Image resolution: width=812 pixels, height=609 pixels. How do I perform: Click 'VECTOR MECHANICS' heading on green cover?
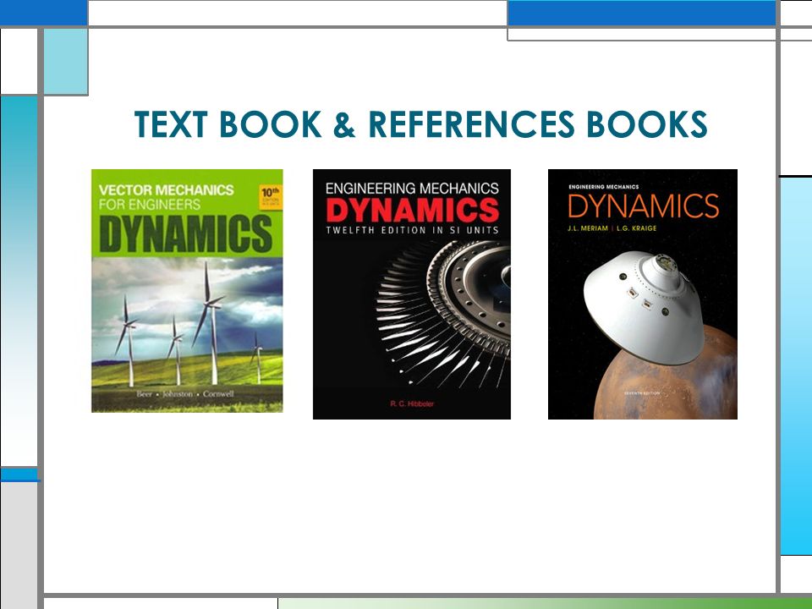[x=167, y=190]
